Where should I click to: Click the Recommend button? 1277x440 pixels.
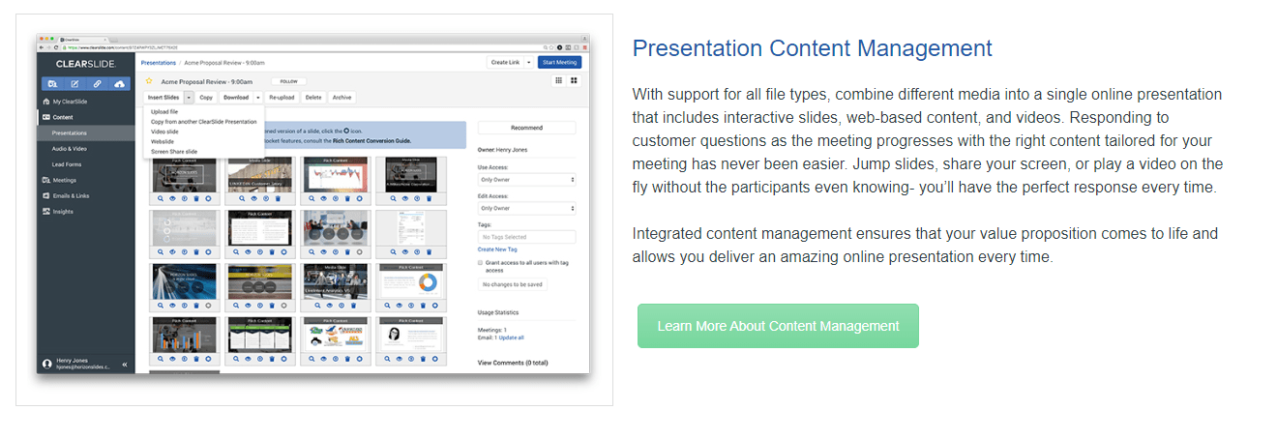pyautogui.click(x=527, y=128)
